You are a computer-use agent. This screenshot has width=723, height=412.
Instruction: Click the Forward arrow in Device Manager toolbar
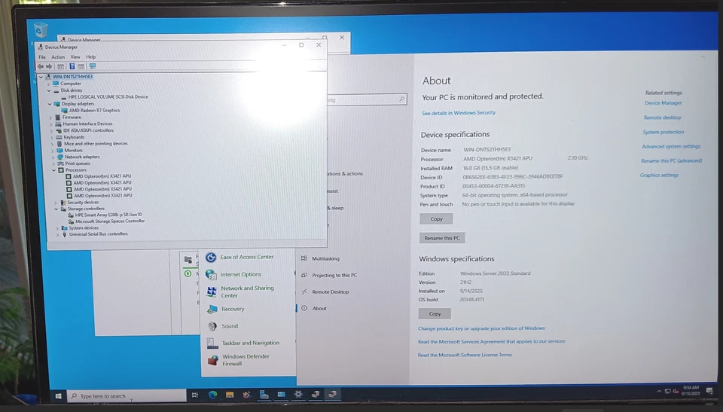[x=49, y=66]
